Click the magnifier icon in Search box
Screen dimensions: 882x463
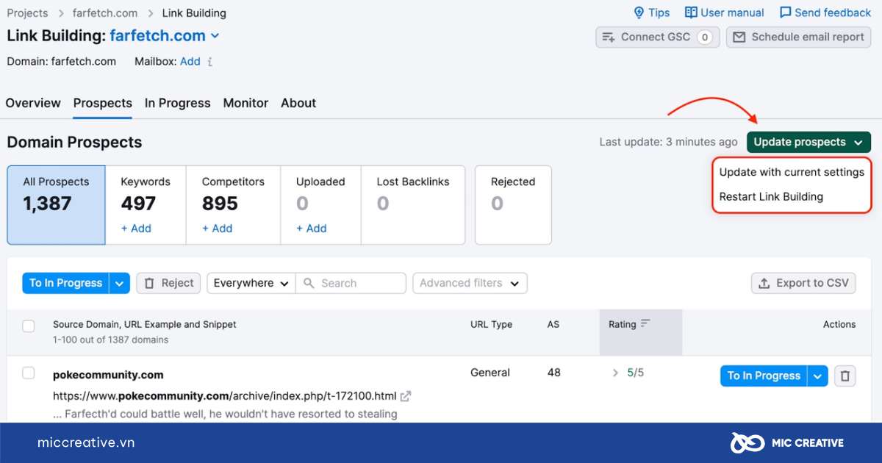tap(309, 283)
